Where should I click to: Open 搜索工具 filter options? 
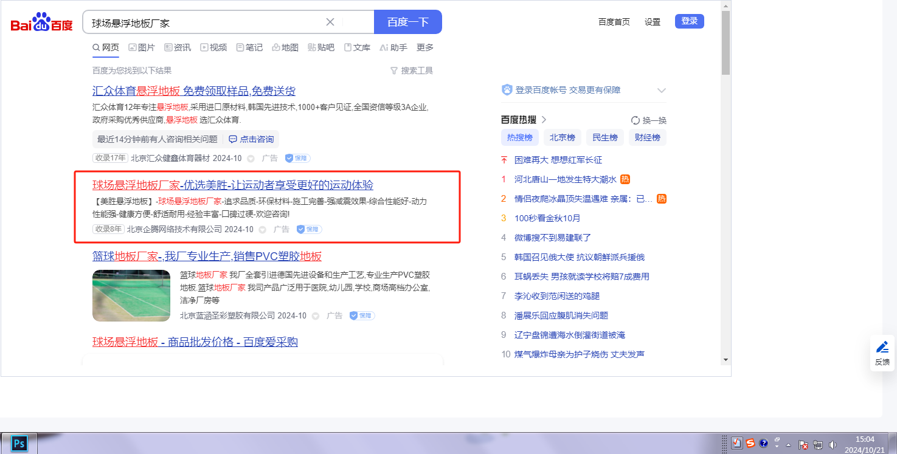tap(412, 71)
